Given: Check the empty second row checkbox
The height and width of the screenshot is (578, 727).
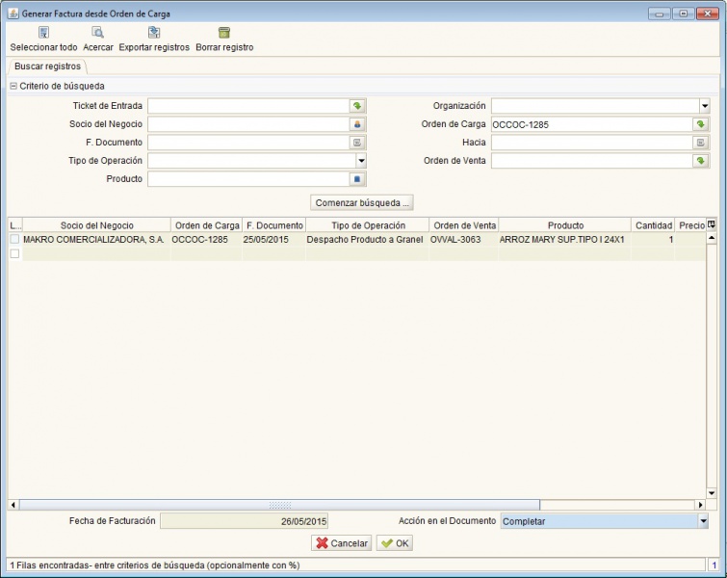Looking at the screenshot, I should (14, 253).
